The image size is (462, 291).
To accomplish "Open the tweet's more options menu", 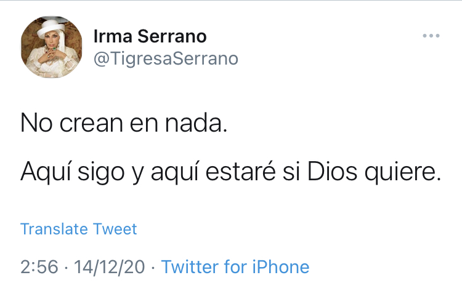I will pos(431,36).
